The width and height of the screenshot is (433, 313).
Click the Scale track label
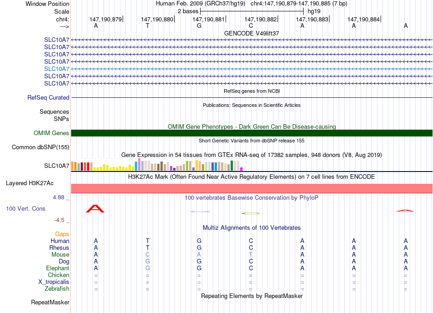click(x=62, y=11)
